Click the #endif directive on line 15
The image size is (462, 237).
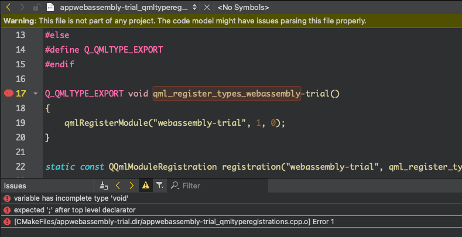[x=60, y=64]
